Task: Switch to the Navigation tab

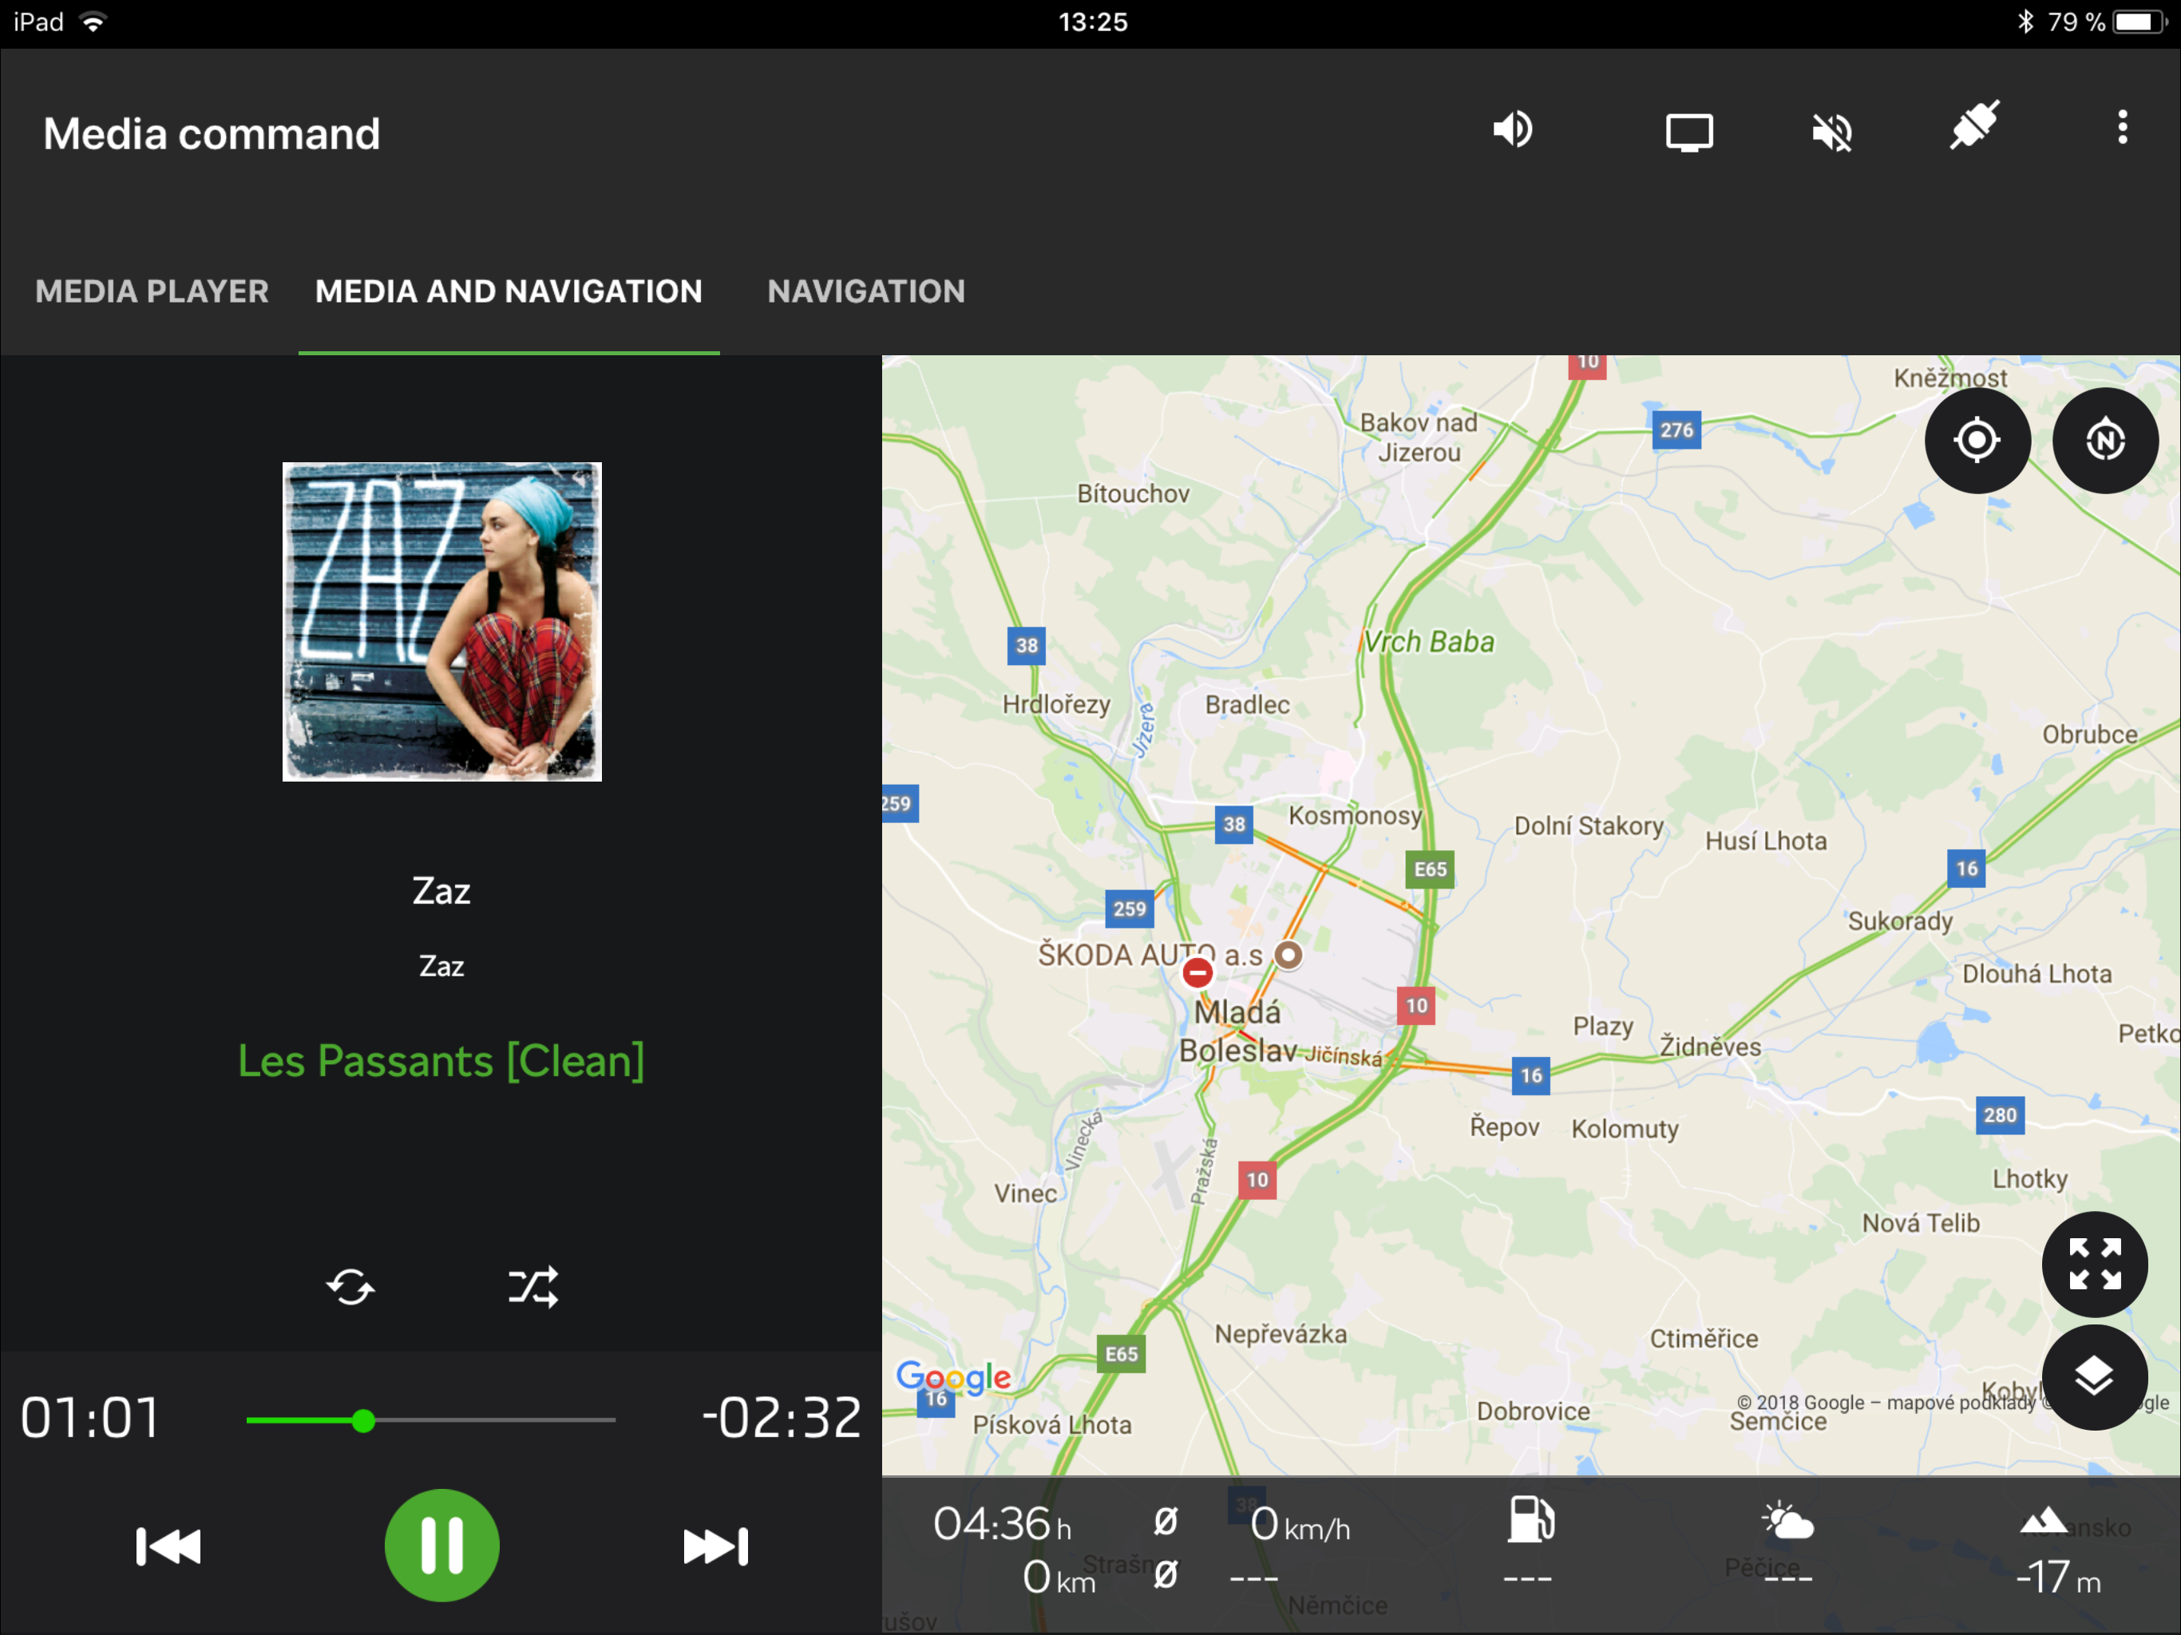Action: point(865,291)
